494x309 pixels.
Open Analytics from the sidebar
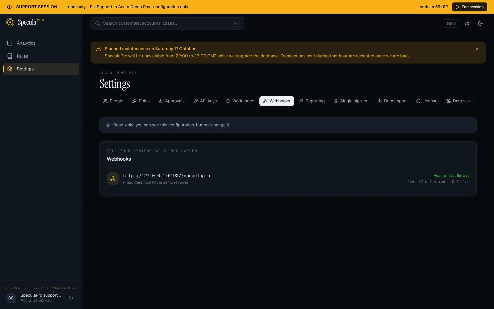pyautogui.click(x=41, y=43)
